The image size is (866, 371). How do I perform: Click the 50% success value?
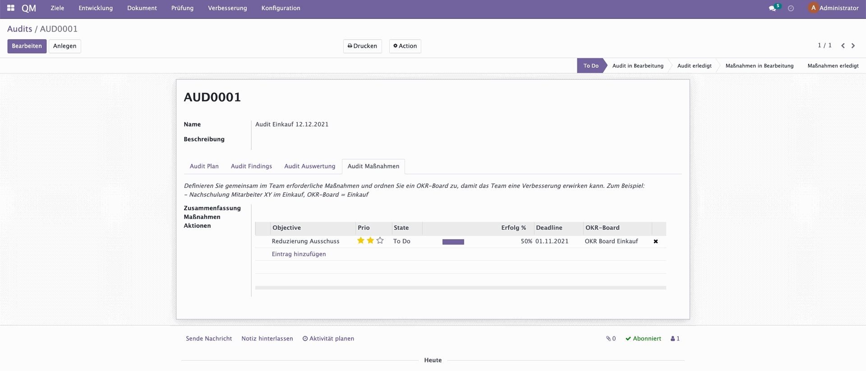526,241
